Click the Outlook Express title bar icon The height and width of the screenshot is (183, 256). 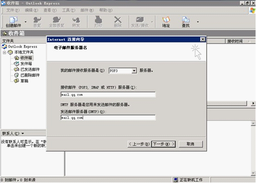point(3,3)
